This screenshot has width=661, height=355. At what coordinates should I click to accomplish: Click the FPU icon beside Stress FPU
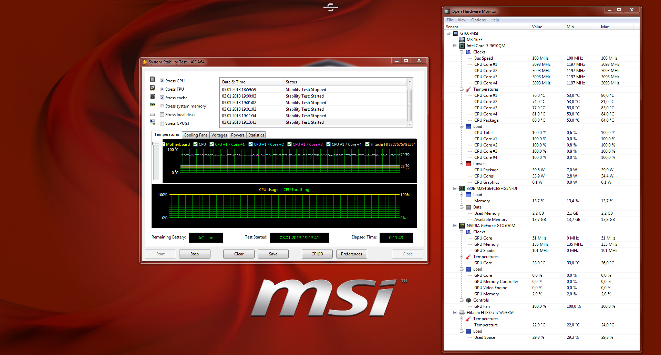pos(153,88)
